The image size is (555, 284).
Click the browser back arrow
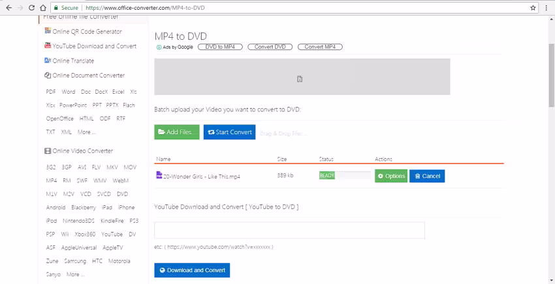(x=9, y=8)
